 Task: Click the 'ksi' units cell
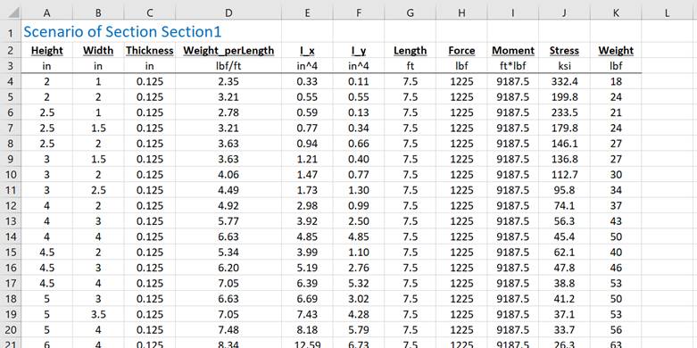tap(564, 66)
